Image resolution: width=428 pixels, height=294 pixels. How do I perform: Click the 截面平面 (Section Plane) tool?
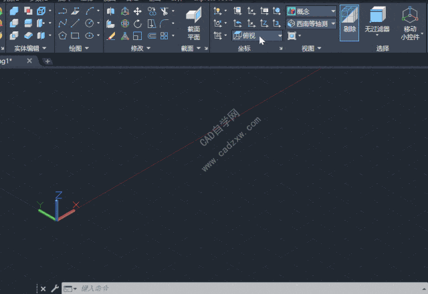(193, 24)
